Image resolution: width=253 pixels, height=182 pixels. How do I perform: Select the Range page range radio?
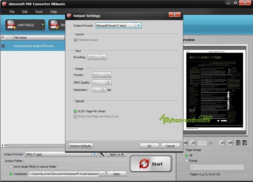coord(187,161)
